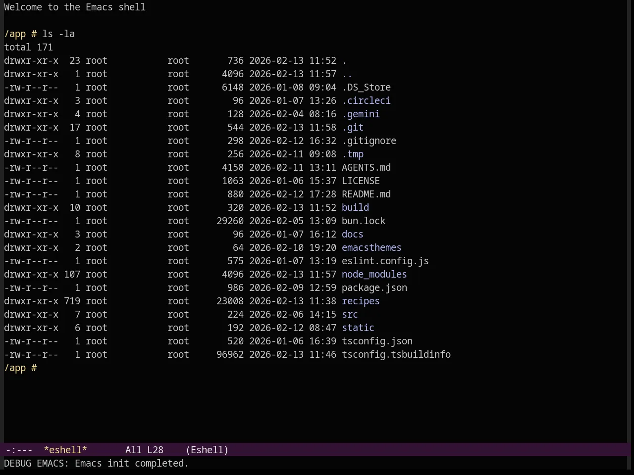Click the eslint.config.js file name
Screen dimensions: 634x475
tap(385, 261)
